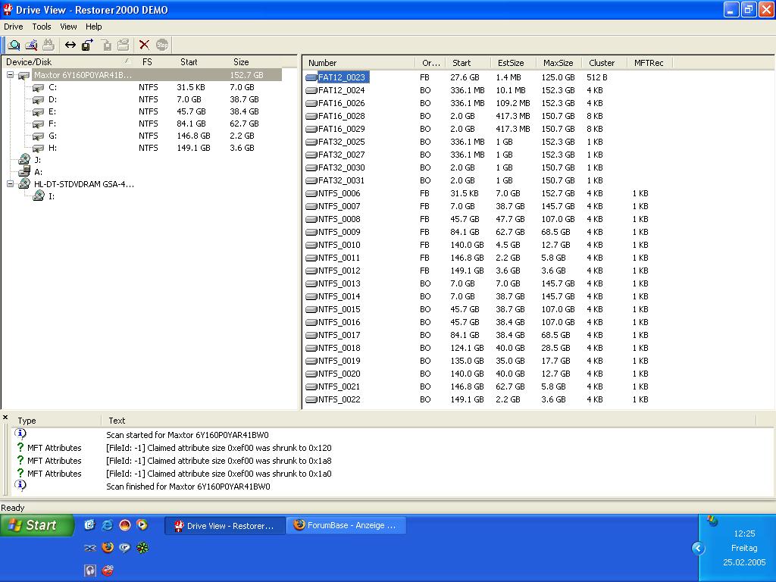Click the create image floppy toolbar icon
776x582 pixels.
(x=88, y=45)
